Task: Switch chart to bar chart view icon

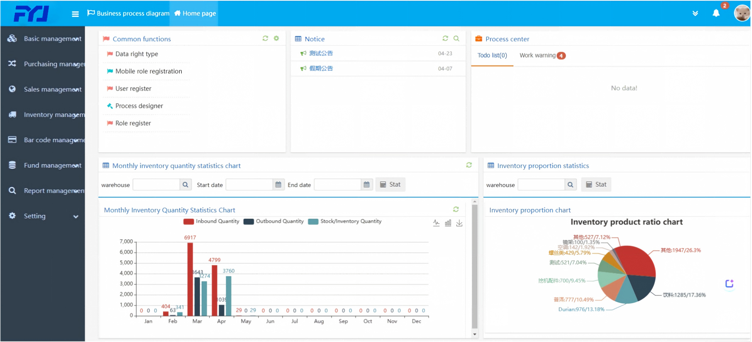Action: [448, 223]
